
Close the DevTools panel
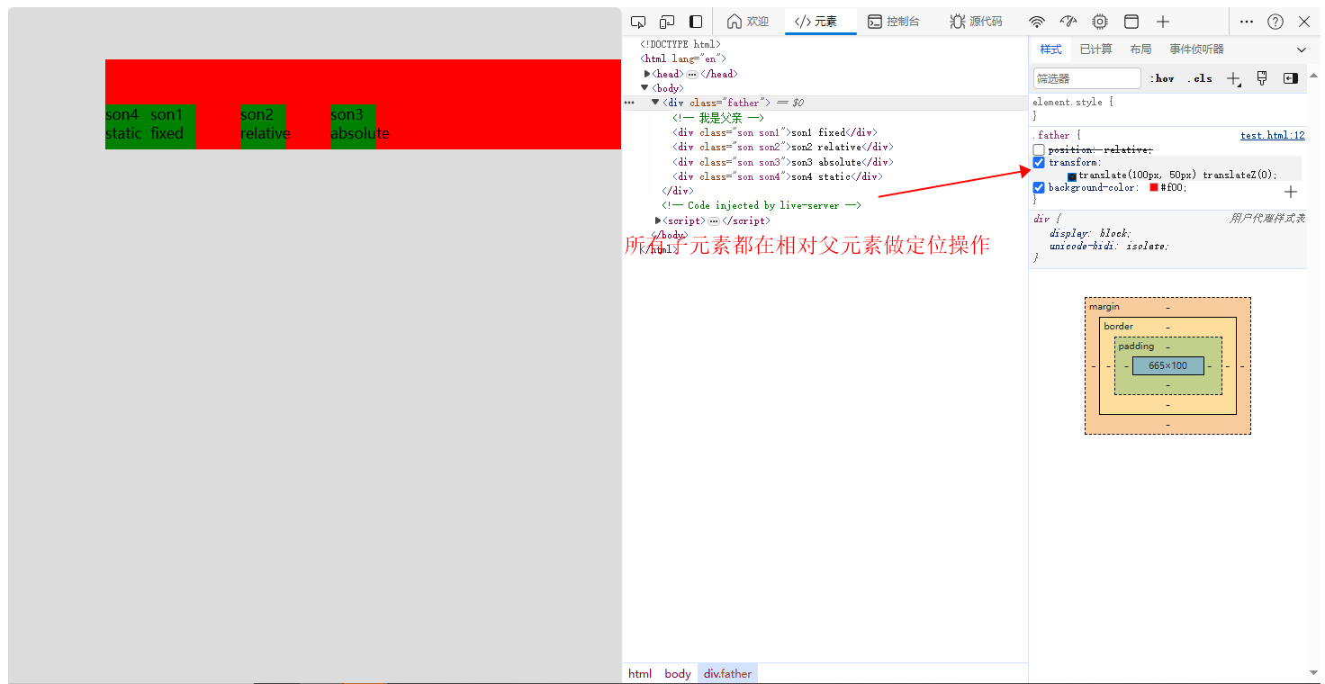(1304, 22)
